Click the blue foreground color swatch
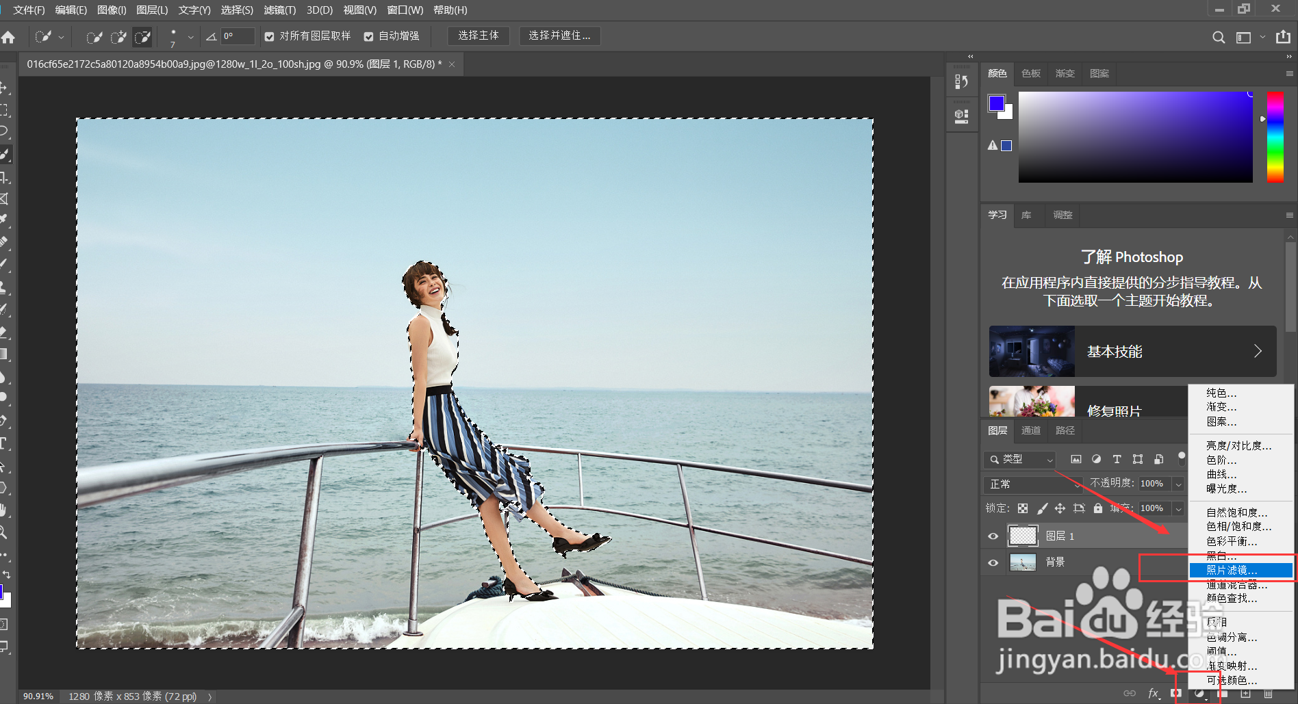This screenshot has height=704, width=1298. pos(996,103)
